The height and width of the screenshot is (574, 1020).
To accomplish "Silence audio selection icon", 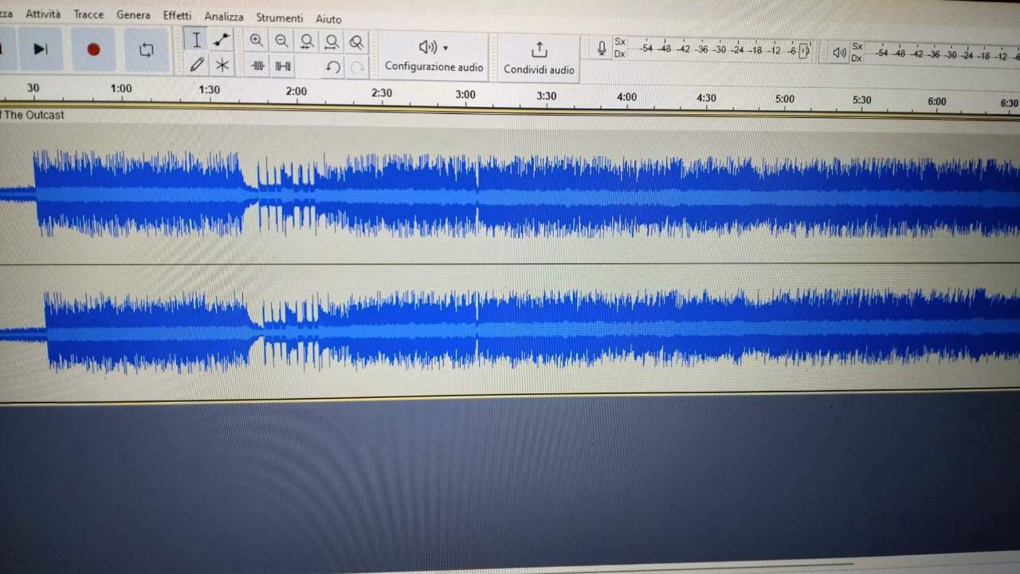I will [283, 66].
